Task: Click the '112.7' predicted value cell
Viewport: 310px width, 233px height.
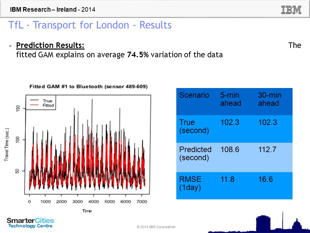Action: click(267, 150)
